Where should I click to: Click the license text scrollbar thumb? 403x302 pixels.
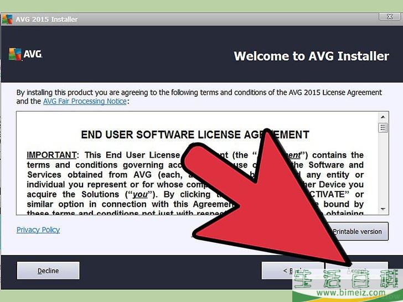coord(383,128)
